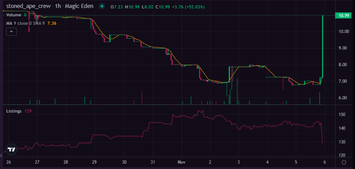This screenshot has width=355, height=169.
Task: Open the TradingView logo link
Action: (x=11, y=149)
